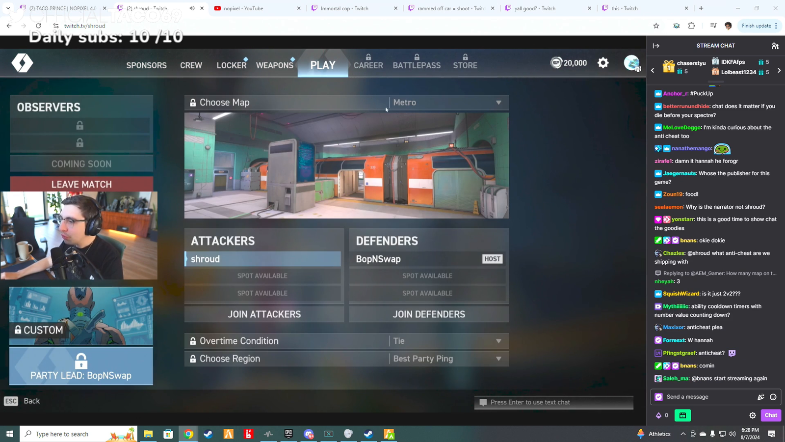Reload the twitch.tv page
The height and width of the screenshot is (442, 785).
tap(38, 26)
